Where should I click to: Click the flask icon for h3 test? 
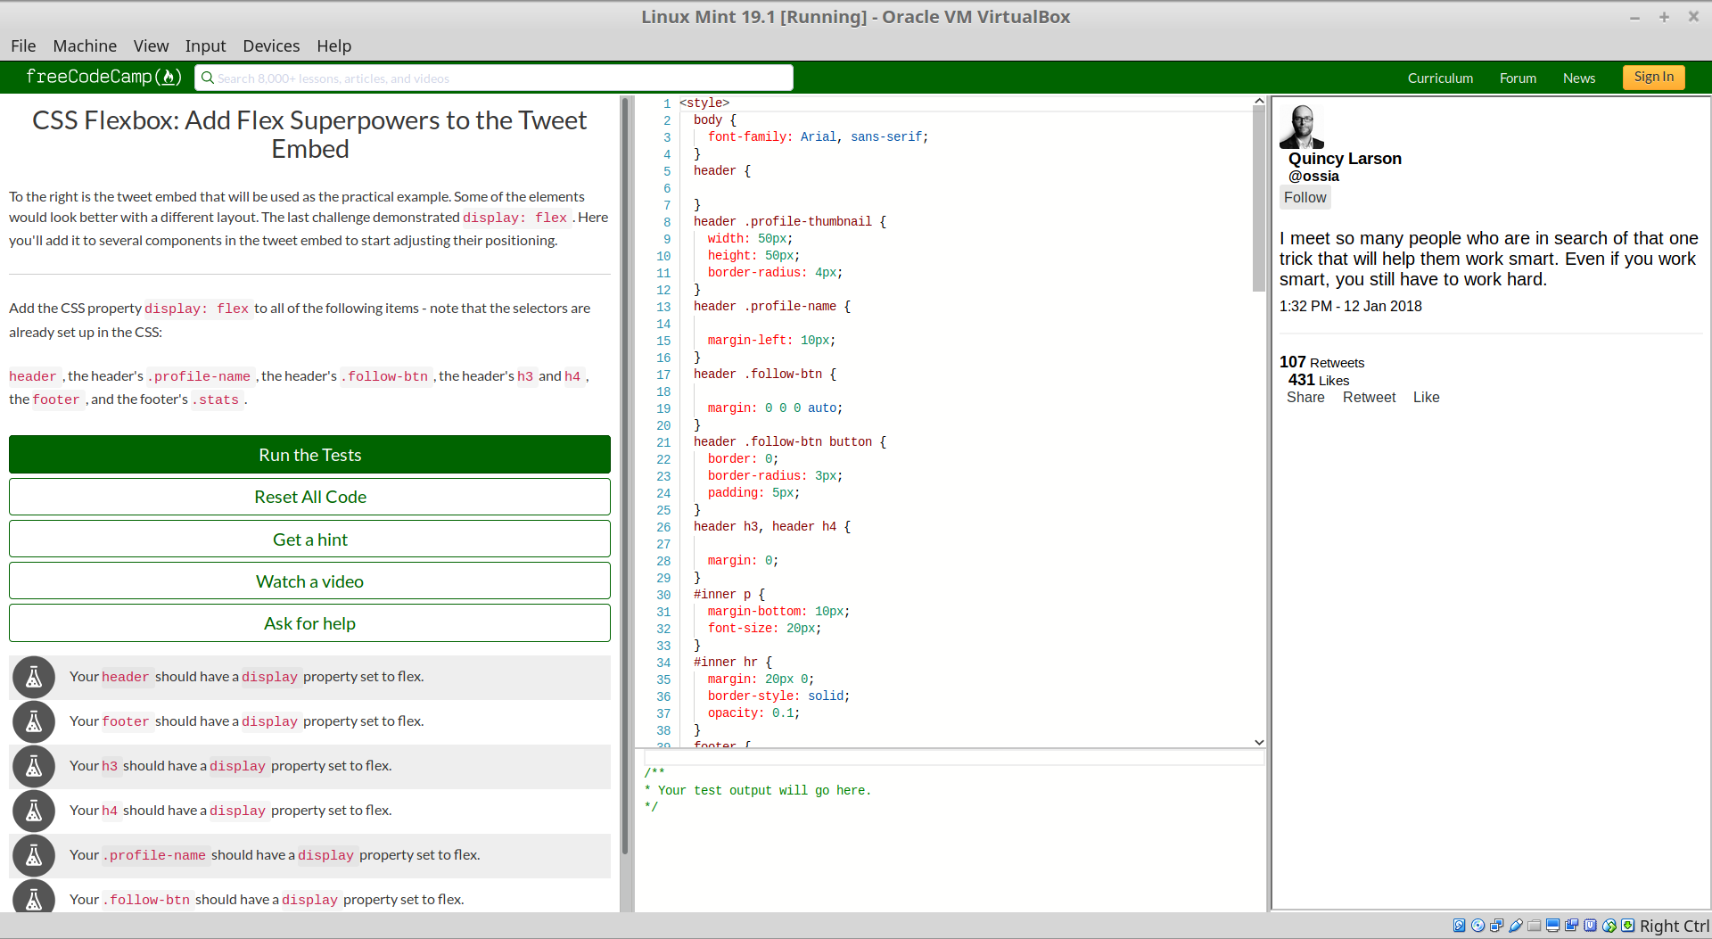[x=34, y=767]
